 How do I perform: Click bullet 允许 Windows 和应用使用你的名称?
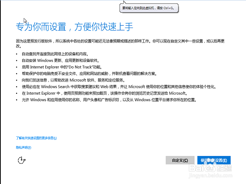coord(109,100)
